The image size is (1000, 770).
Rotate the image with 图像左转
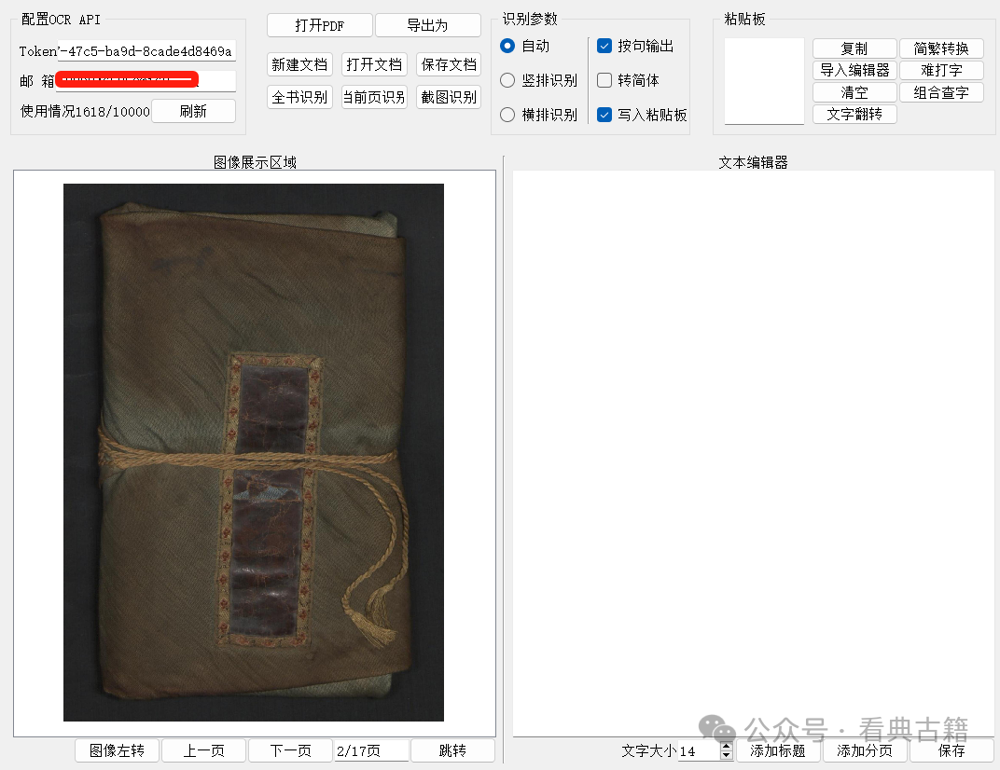pos(117,750)
